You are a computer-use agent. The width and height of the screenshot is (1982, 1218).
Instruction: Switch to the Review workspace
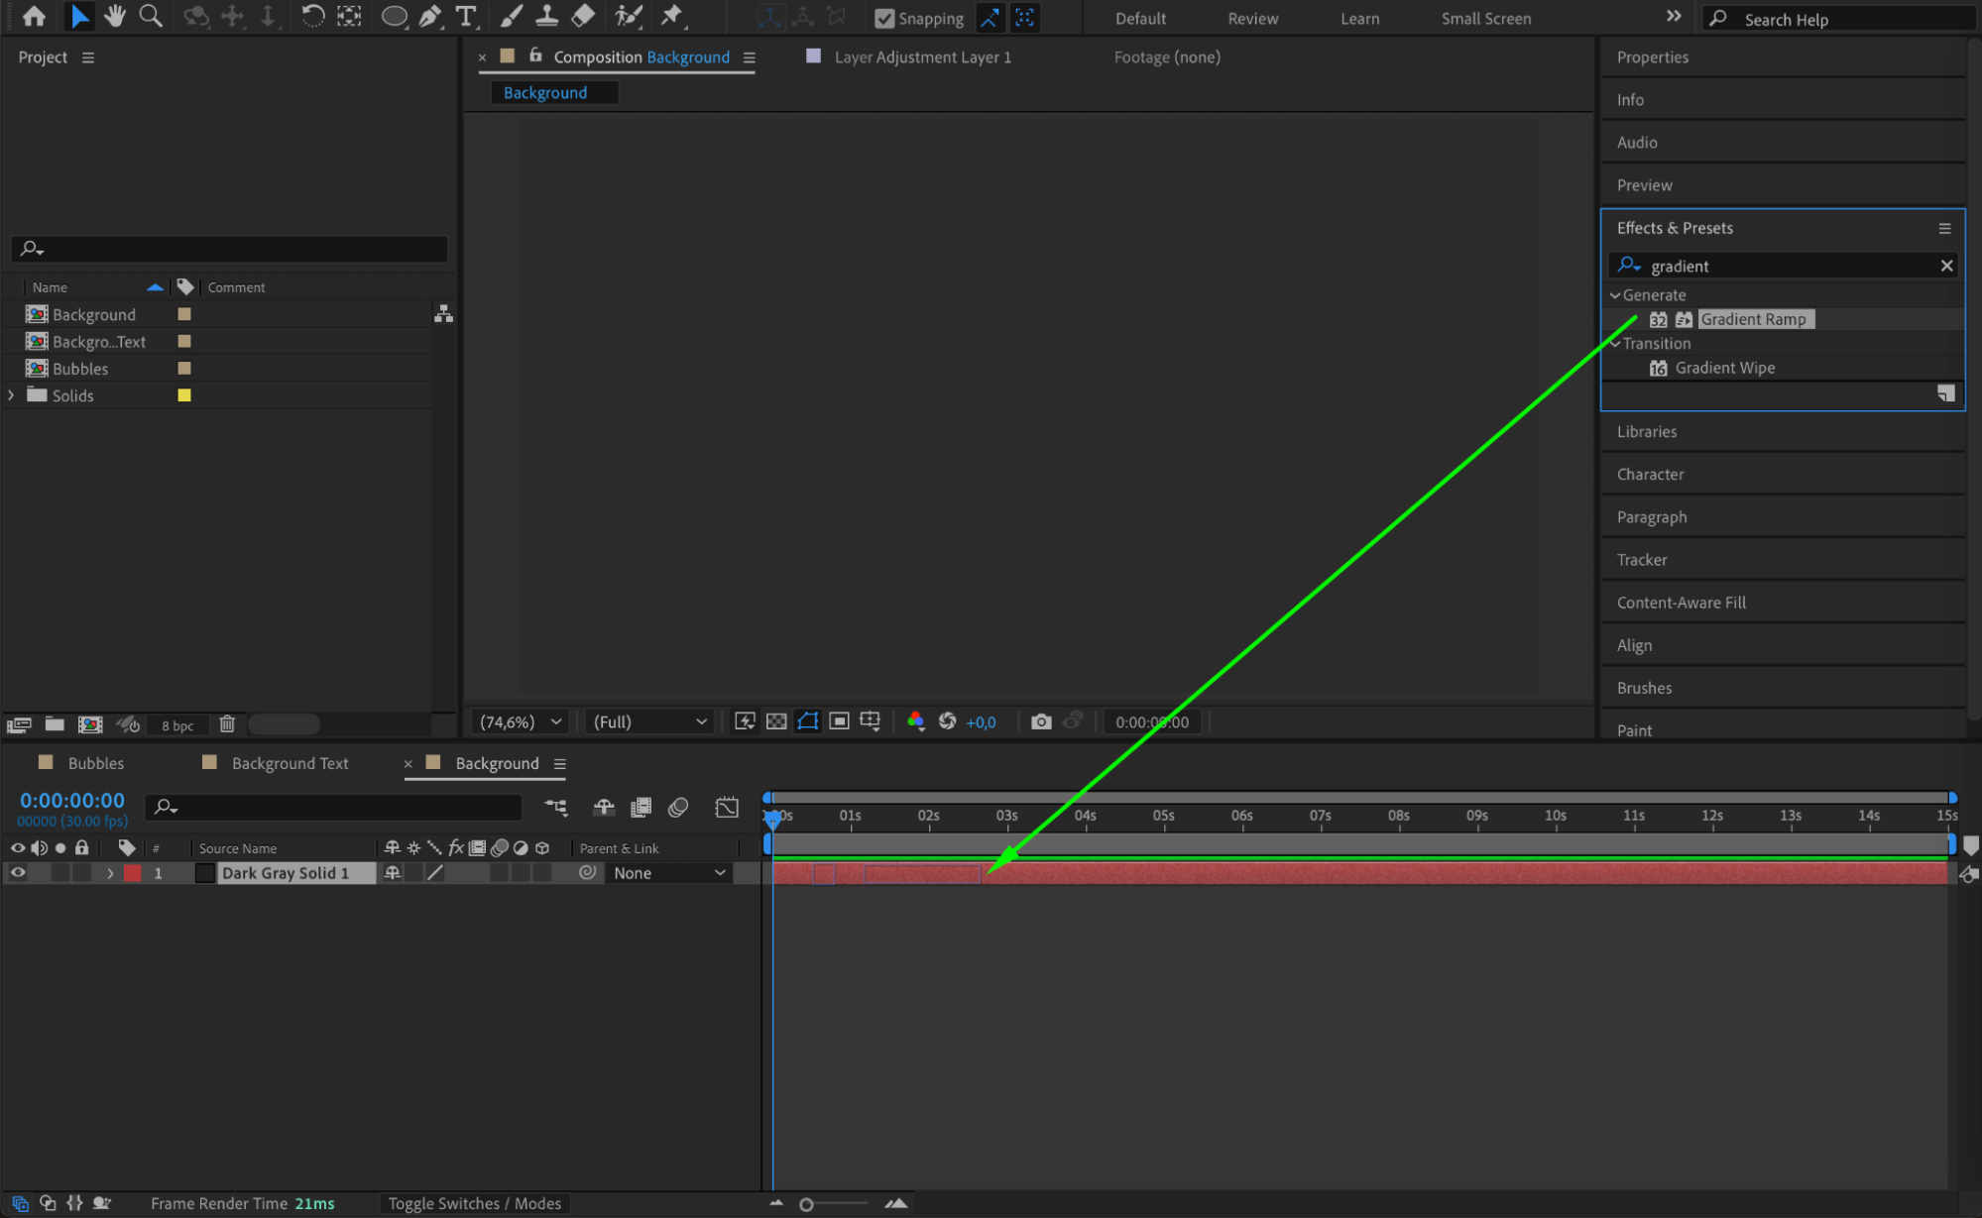click(x=1252, y=18)
